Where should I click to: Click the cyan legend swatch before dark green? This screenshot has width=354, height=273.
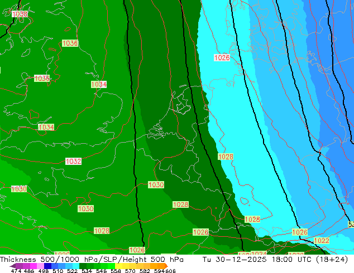[x=76, y=266]
